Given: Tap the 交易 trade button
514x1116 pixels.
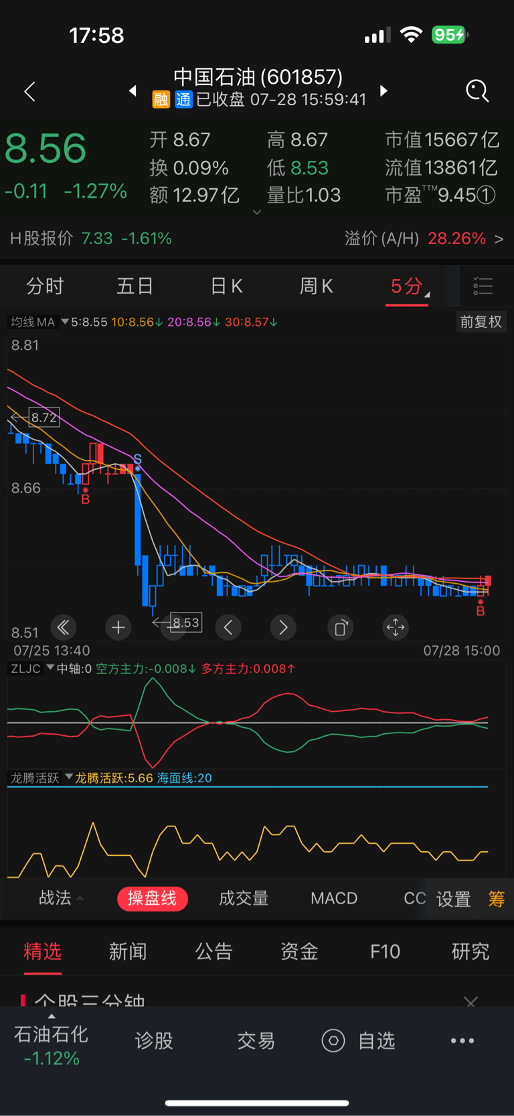Looking at the screenshot, I should coord(256,1040).
